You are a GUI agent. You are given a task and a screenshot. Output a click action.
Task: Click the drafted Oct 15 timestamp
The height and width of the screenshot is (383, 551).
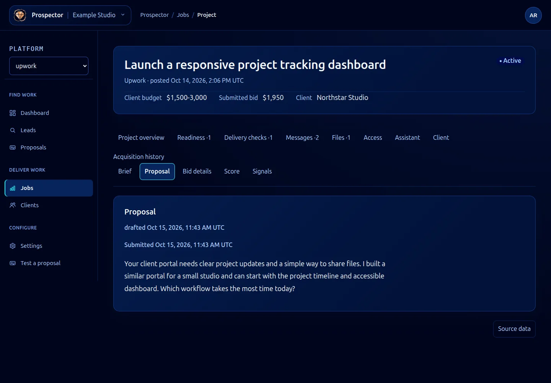[174, 228]
